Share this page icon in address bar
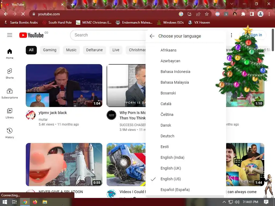 [198, 14]
